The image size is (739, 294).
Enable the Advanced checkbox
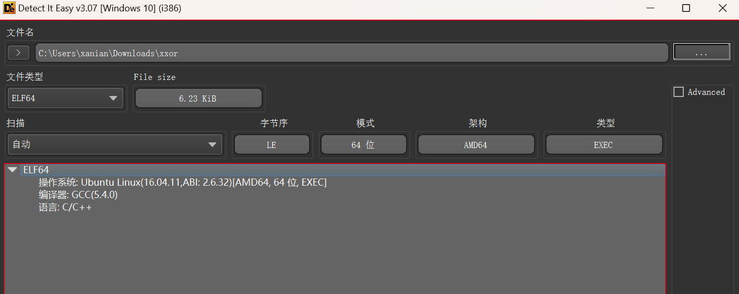click(x=679, y=92)
